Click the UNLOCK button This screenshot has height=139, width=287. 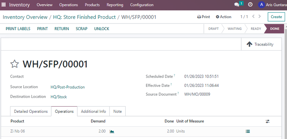[102, 29]
